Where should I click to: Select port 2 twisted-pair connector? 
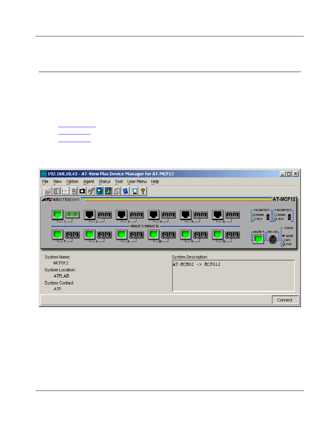coord(90,215)
